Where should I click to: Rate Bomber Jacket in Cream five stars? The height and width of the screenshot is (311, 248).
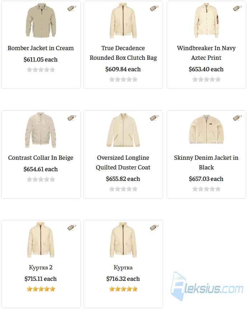(x=52, y=70)
